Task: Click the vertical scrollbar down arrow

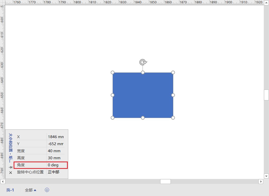Action: point(266,176)
